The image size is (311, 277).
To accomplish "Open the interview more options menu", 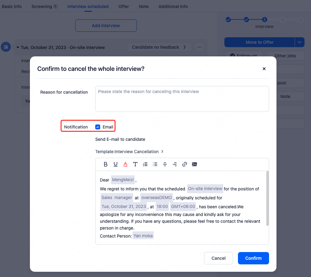I will pos(199,47).
